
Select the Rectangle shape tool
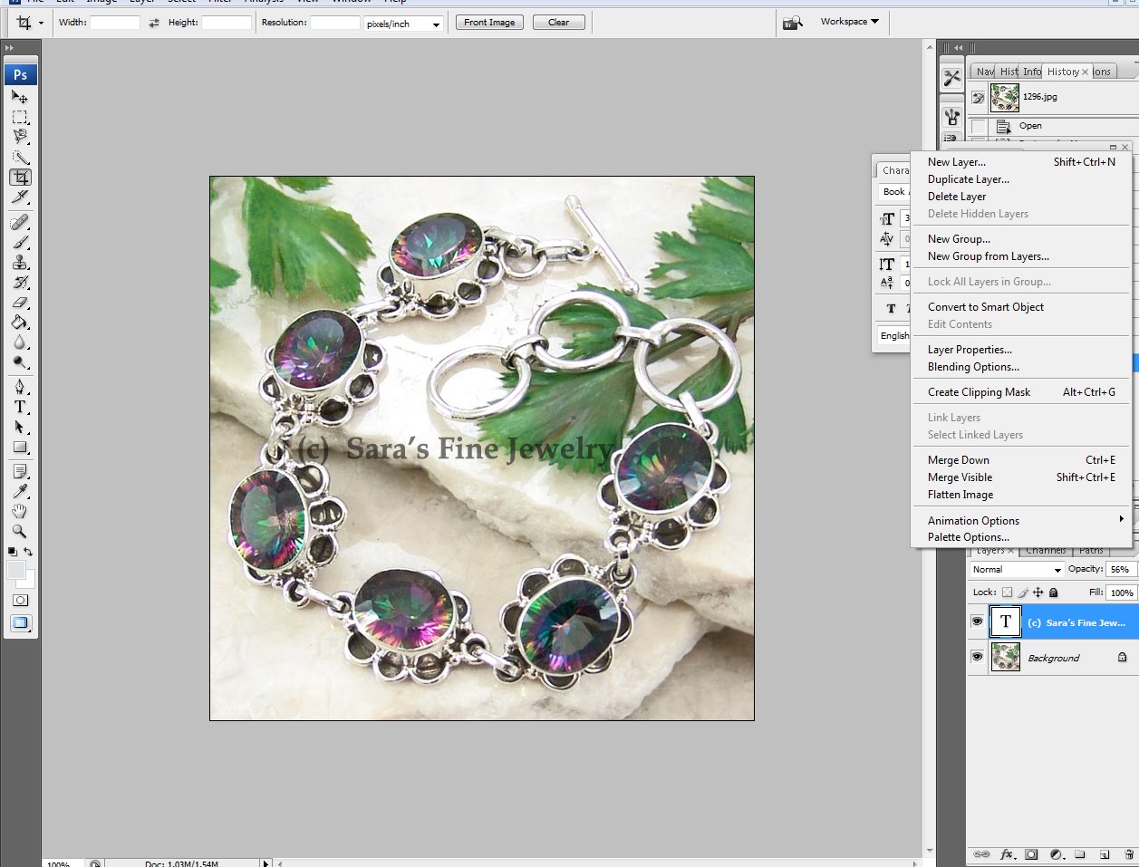[20, 447]
